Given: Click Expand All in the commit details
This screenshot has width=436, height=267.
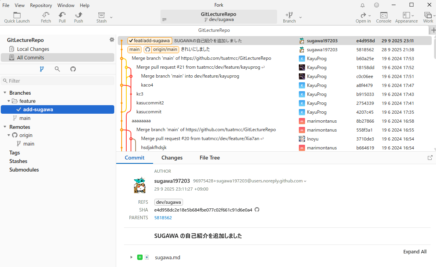Looking at the screenshot, I should tap(415, 251).
